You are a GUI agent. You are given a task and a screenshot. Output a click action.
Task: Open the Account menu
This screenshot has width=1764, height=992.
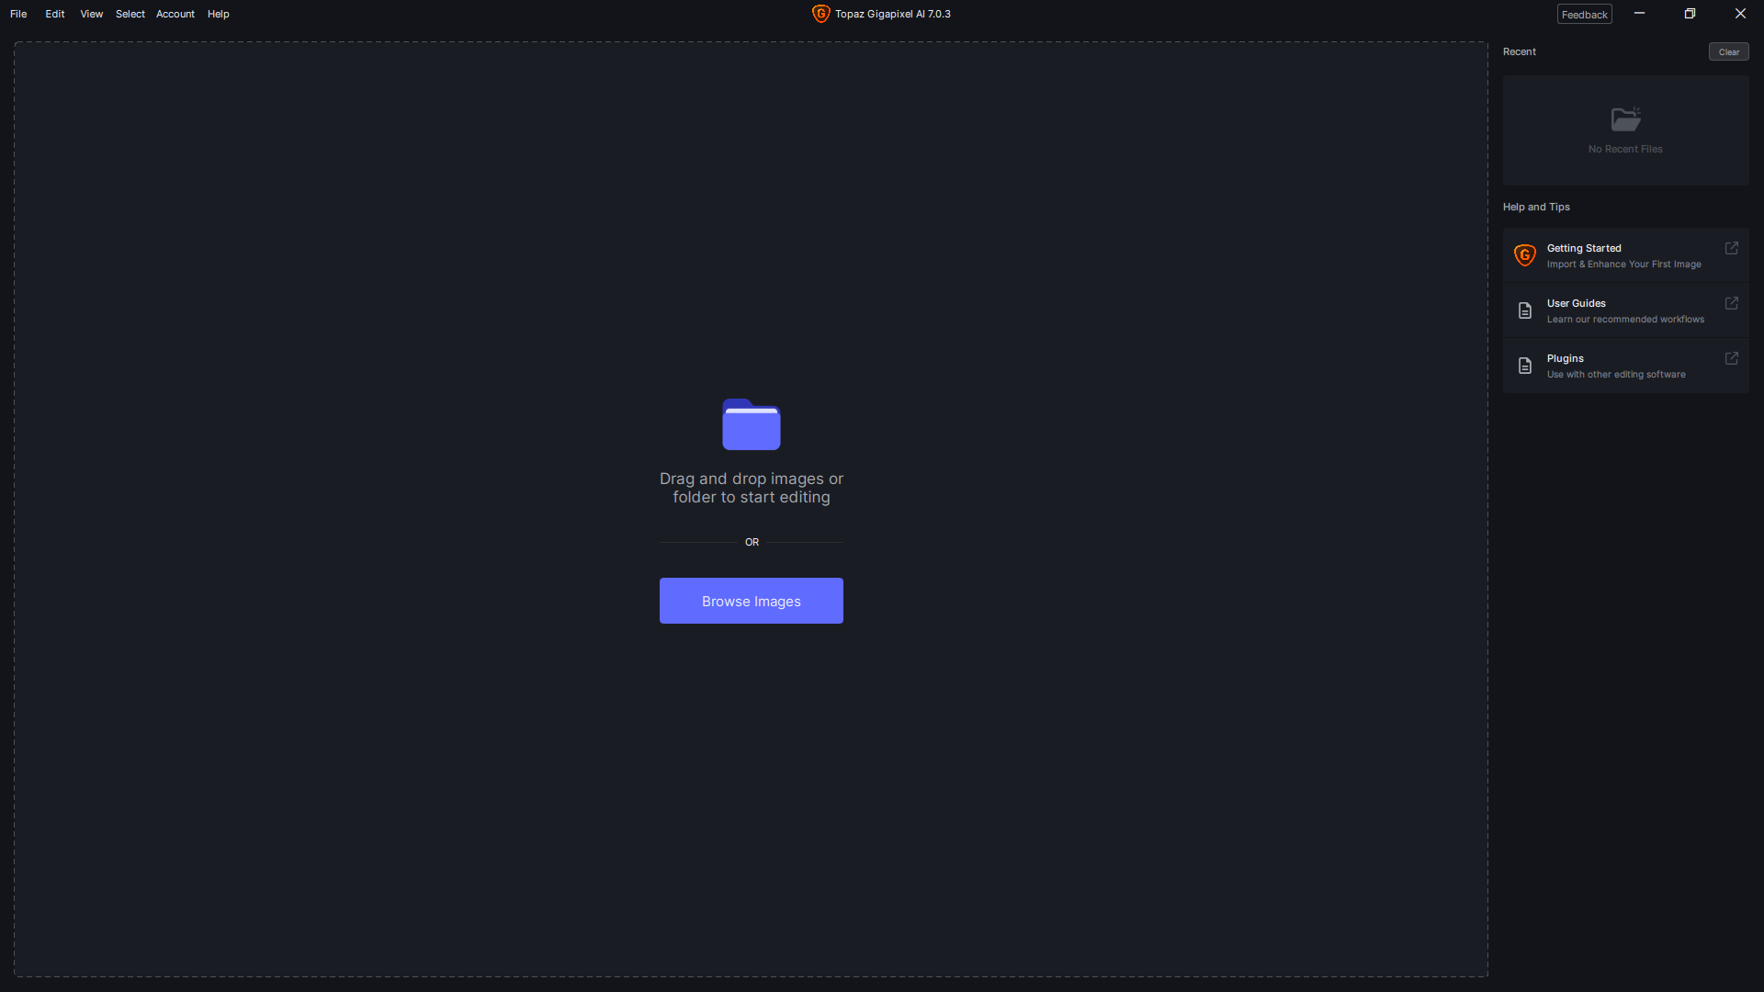[x=175, y=14]
